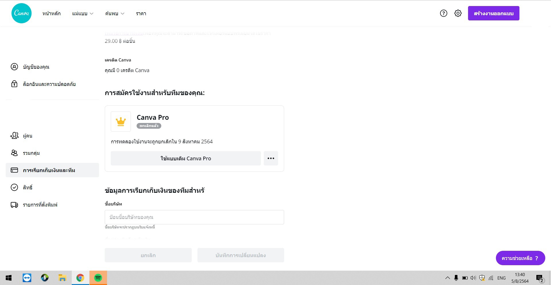The image size is (551, 285).
Task: Open the notification center icon
Action: click(x=540, y=278)
